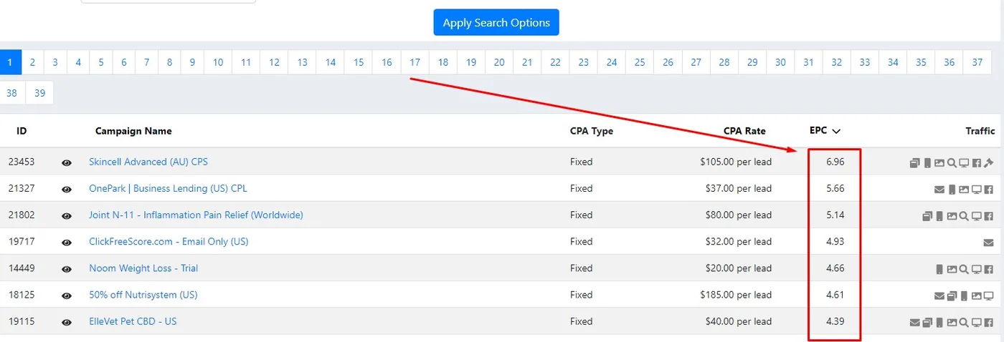Image resolution: width=1004 pixels, height=342 pixels.
Task: Click the mobile traffic icon in OnePark row
Action: coord(952,189)
